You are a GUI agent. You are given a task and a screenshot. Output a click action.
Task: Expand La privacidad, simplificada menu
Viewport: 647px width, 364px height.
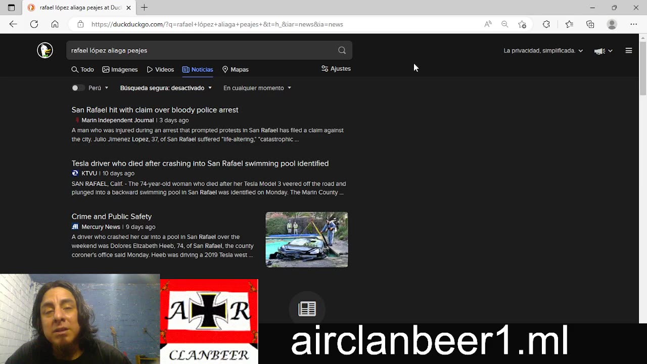(543, 51)
